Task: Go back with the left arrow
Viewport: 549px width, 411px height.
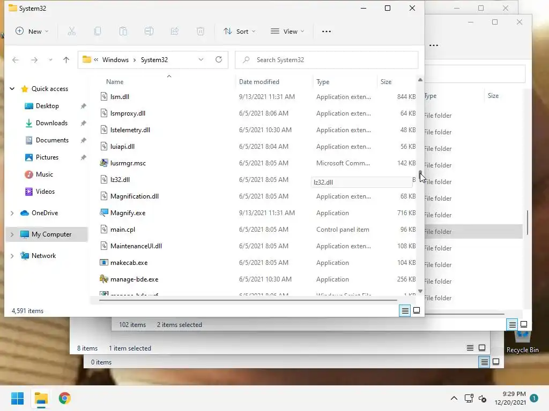Action: pyautogui.click(x=16, y=60)
